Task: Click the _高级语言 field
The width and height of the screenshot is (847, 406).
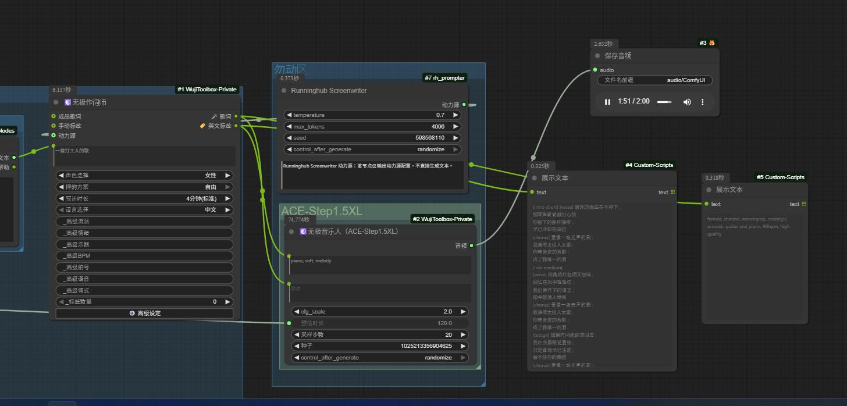Action: [x=144, y=279]
